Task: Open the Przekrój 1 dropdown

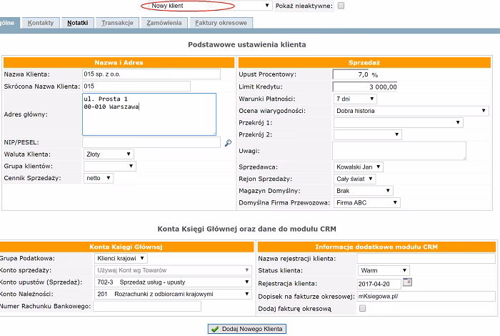Action: click(399, 122)
